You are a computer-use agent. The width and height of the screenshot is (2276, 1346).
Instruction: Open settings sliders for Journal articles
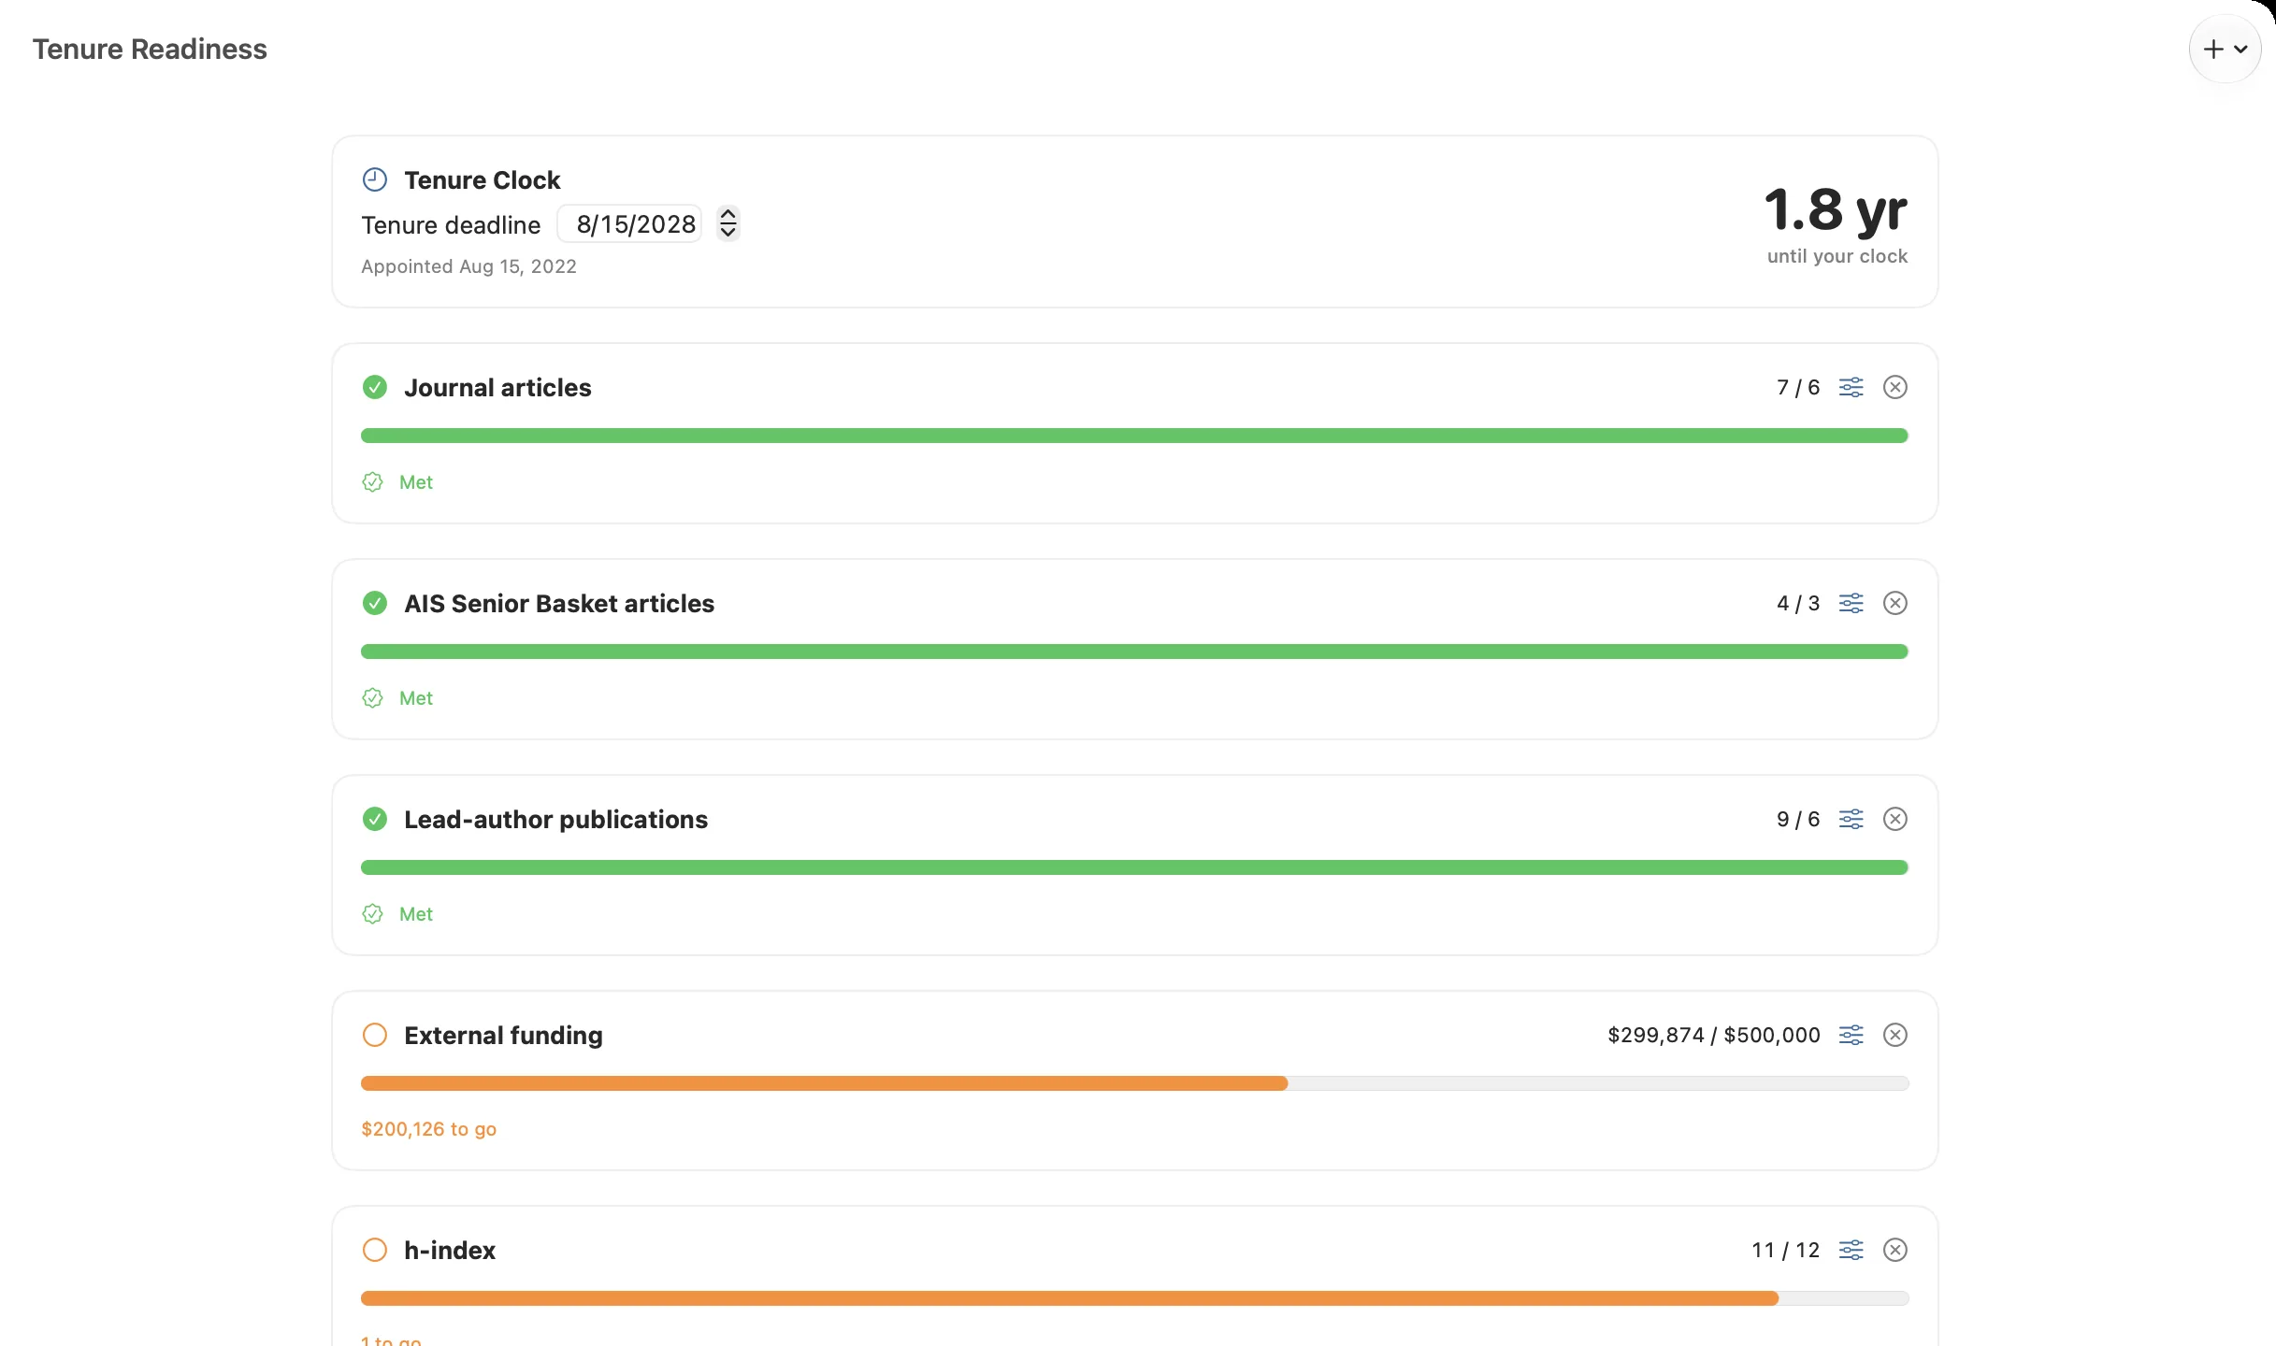point(1851,387)
